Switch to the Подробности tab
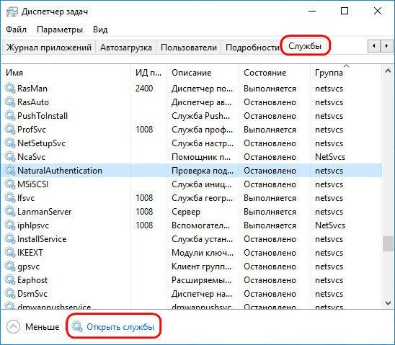 [x=253, y=47]
